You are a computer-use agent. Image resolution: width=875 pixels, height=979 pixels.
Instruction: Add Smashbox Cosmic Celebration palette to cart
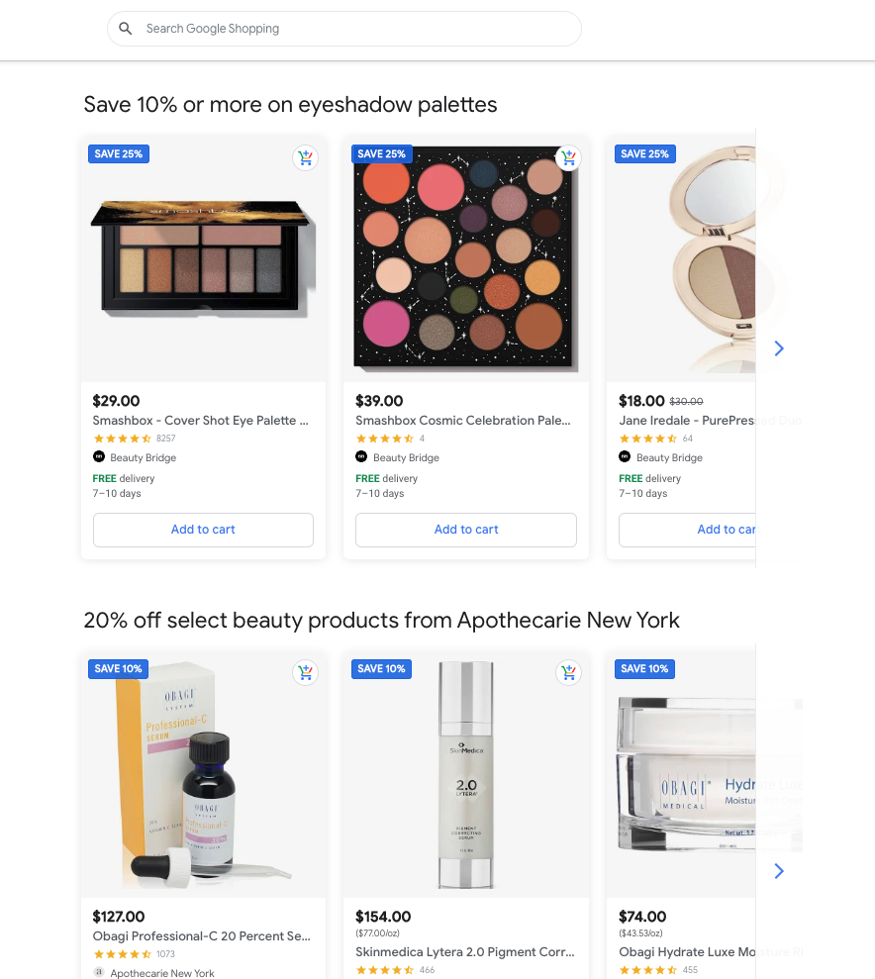click(466, 530)
